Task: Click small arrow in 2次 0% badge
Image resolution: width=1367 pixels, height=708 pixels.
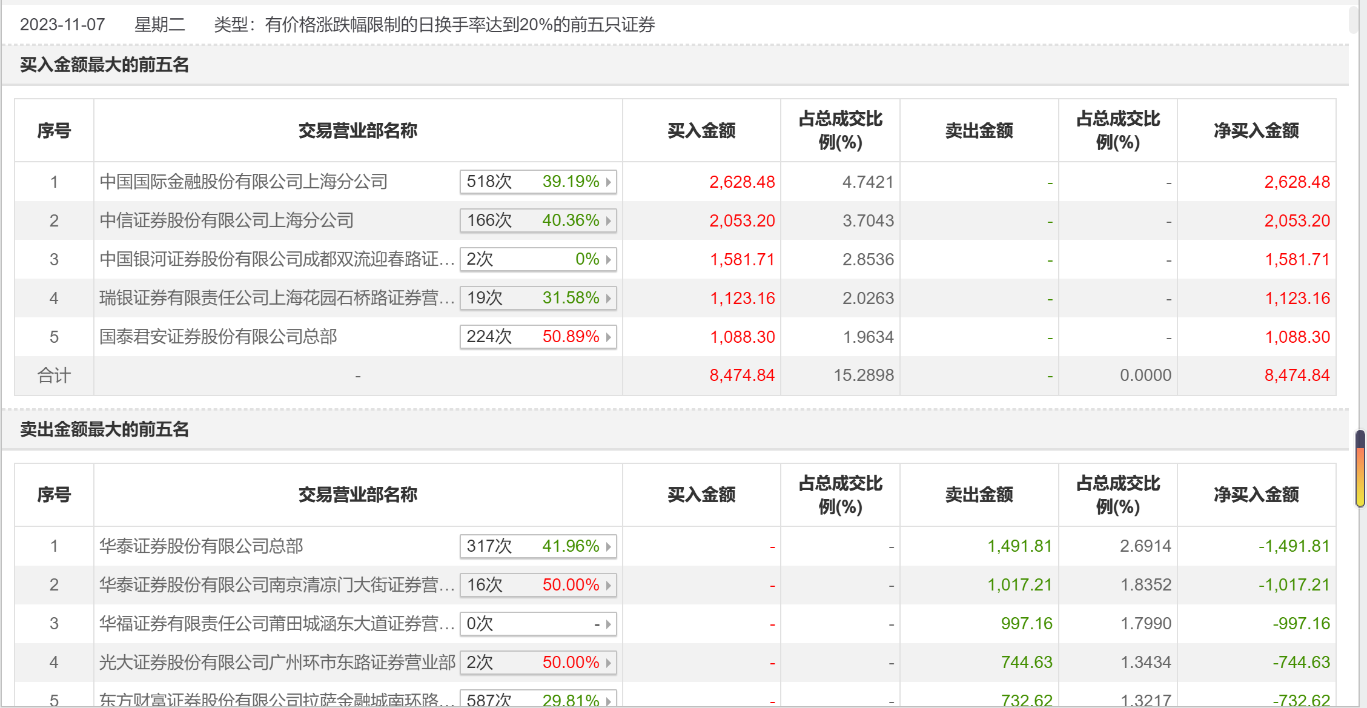Action: (x=608, y=259)
